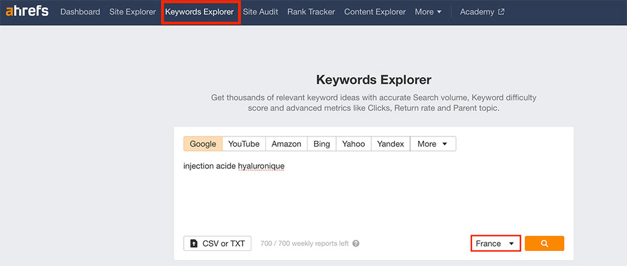627x266 pixels.
Task: Select the Amazon search engine tab
Action: click(x=287, y=144)
